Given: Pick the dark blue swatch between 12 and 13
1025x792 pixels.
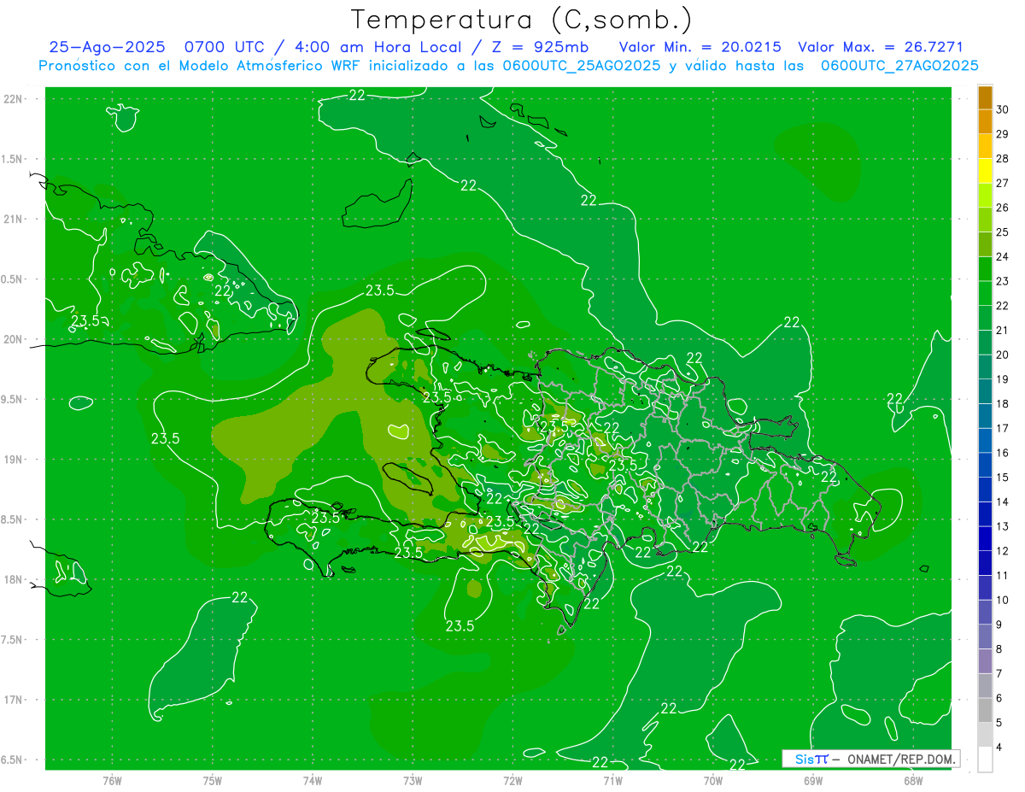Looking at the screenshot, I should pyautogui.click(x=985, y=539).
